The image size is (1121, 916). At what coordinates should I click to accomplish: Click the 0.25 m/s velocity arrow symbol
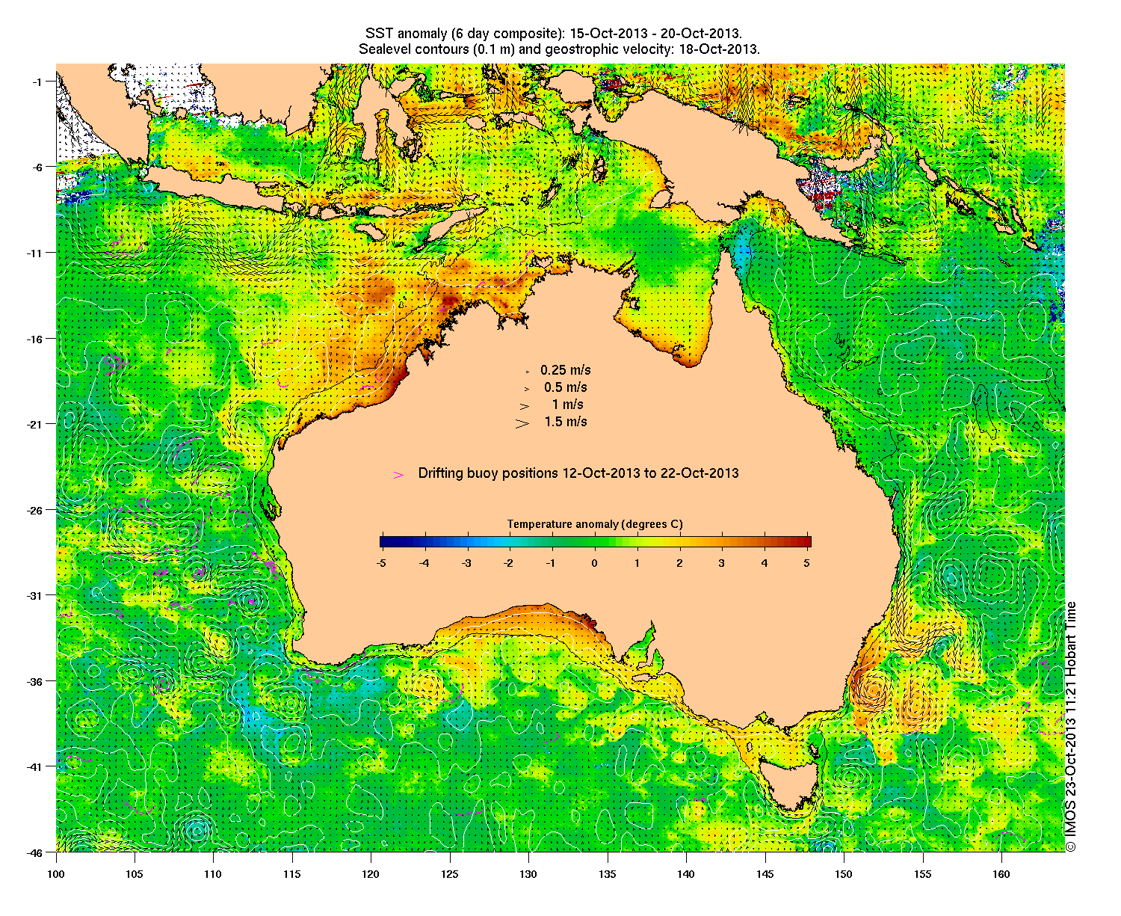point(527,371)
